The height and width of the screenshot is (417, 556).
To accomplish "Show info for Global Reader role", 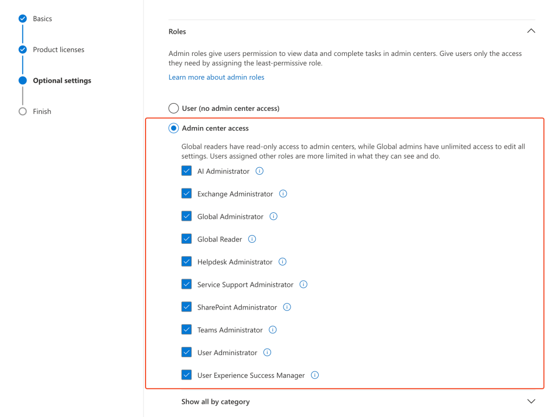I will [252, 239].
